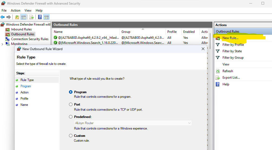Click the Export List icon in Actions pane

pyautogui.click(x=218, y=78)
